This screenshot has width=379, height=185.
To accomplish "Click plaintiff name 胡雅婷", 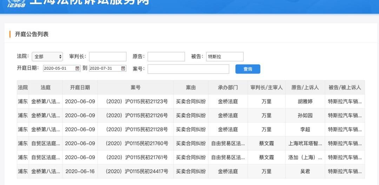I will click(305, 102).
